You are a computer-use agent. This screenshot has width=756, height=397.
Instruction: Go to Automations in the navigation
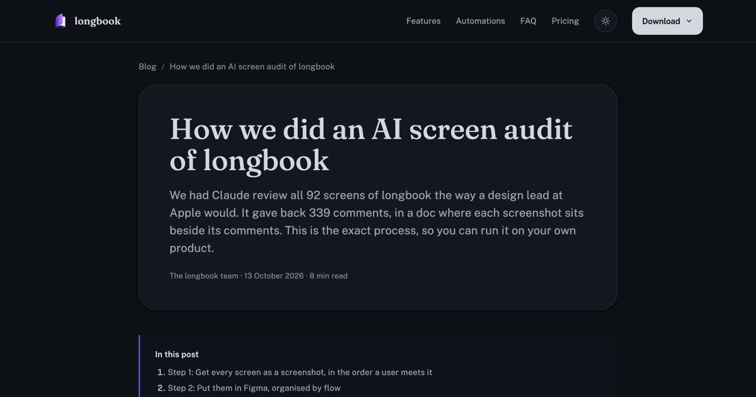[480, 21]
